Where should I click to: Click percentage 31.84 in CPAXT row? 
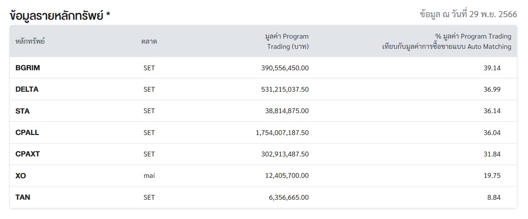(492, 154)
